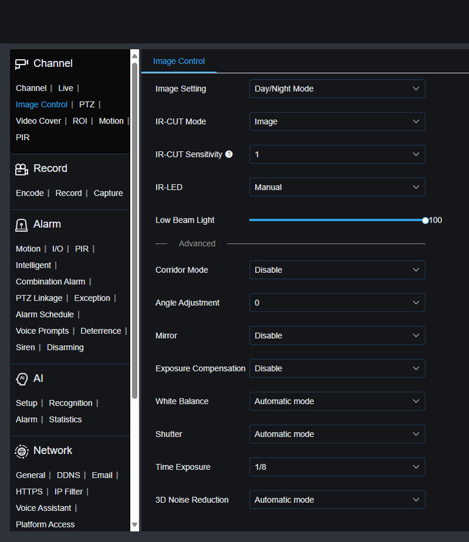The height and width of the screenshot is (542, 469).
Task: Open the Encode settings under Record
Action: [29, 193]
